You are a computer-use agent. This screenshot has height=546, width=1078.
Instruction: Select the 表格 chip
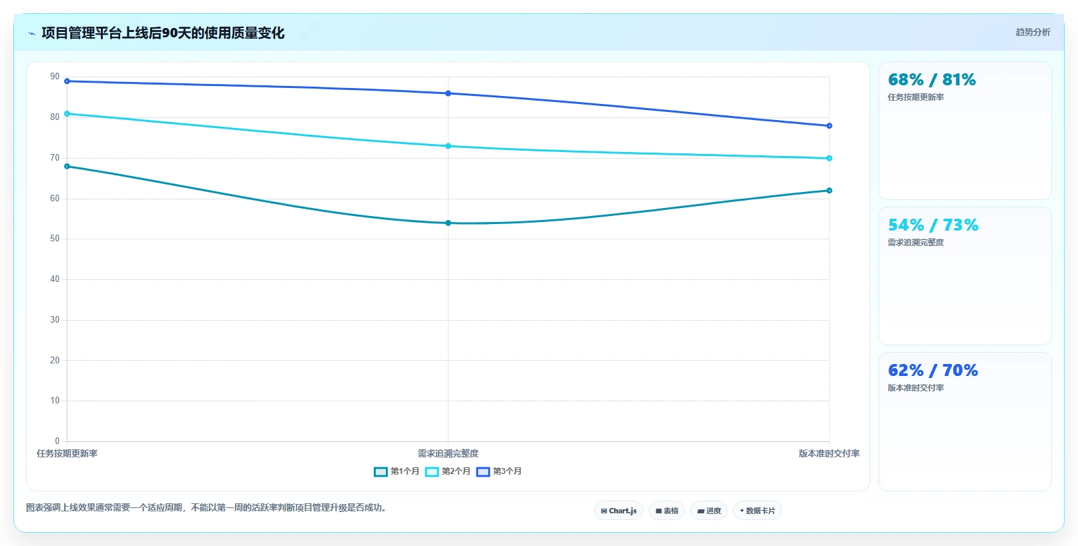pyautogui.click(x=667, y=511)
